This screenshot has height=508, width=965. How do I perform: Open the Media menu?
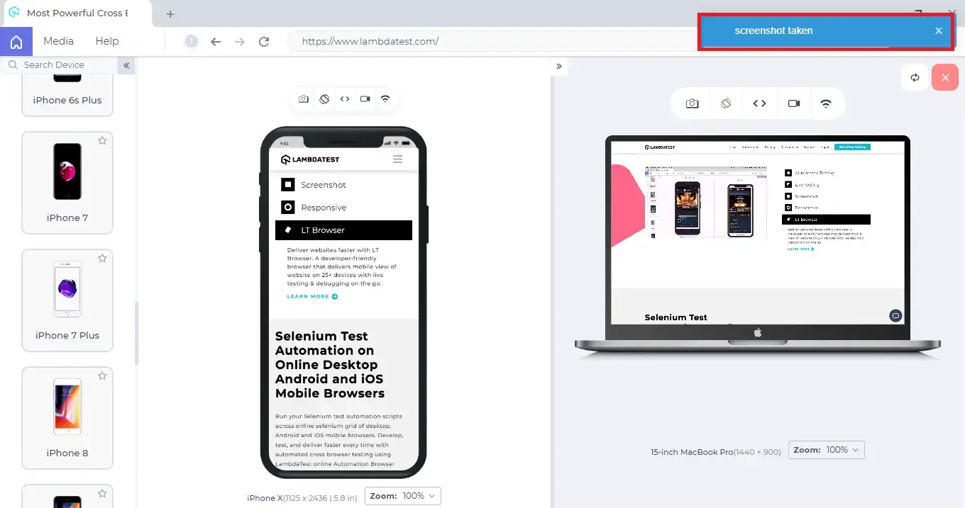(x=58, y=41)
